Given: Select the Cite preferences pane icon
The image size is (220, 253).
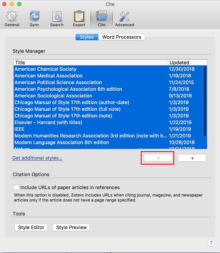Looking at the screenshot, I should tap(101, 19).
